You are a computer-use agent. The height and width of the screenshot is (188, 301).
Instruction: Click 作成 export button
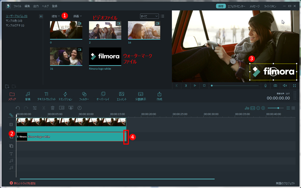pyautogui.click(x=159, y=96)
